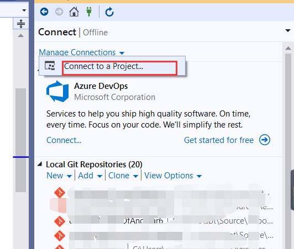Viewport: 294px width, 249px height.
Task: Open the Connect page title dropdown arrow
Action: (288, 30)
